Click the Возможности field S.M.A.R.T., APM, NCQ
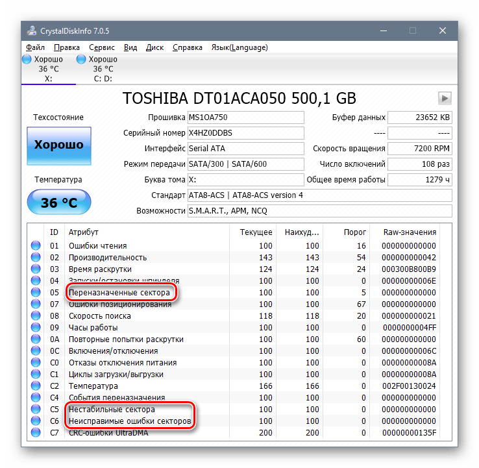Screen dimensions: 479x468 [x=320, y=211]
